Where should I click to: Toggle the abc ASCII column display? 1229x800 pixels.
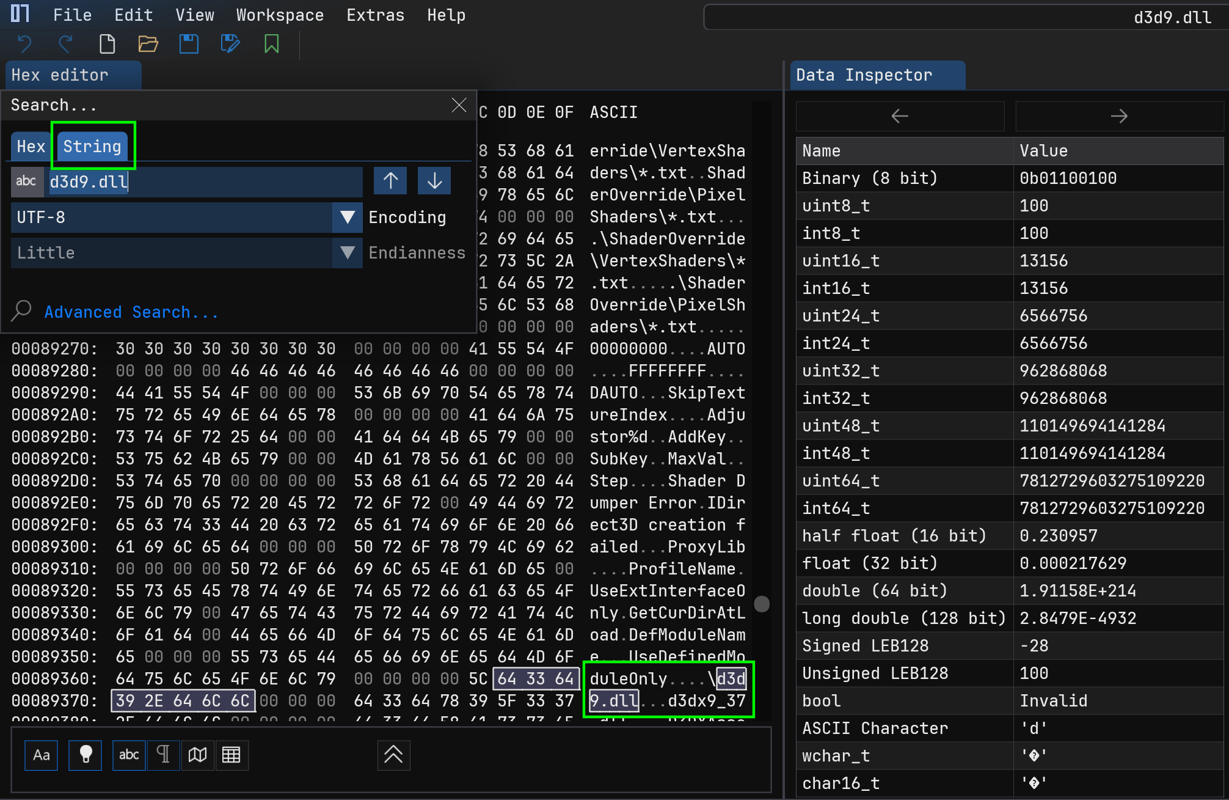click(x=129, y=755)
